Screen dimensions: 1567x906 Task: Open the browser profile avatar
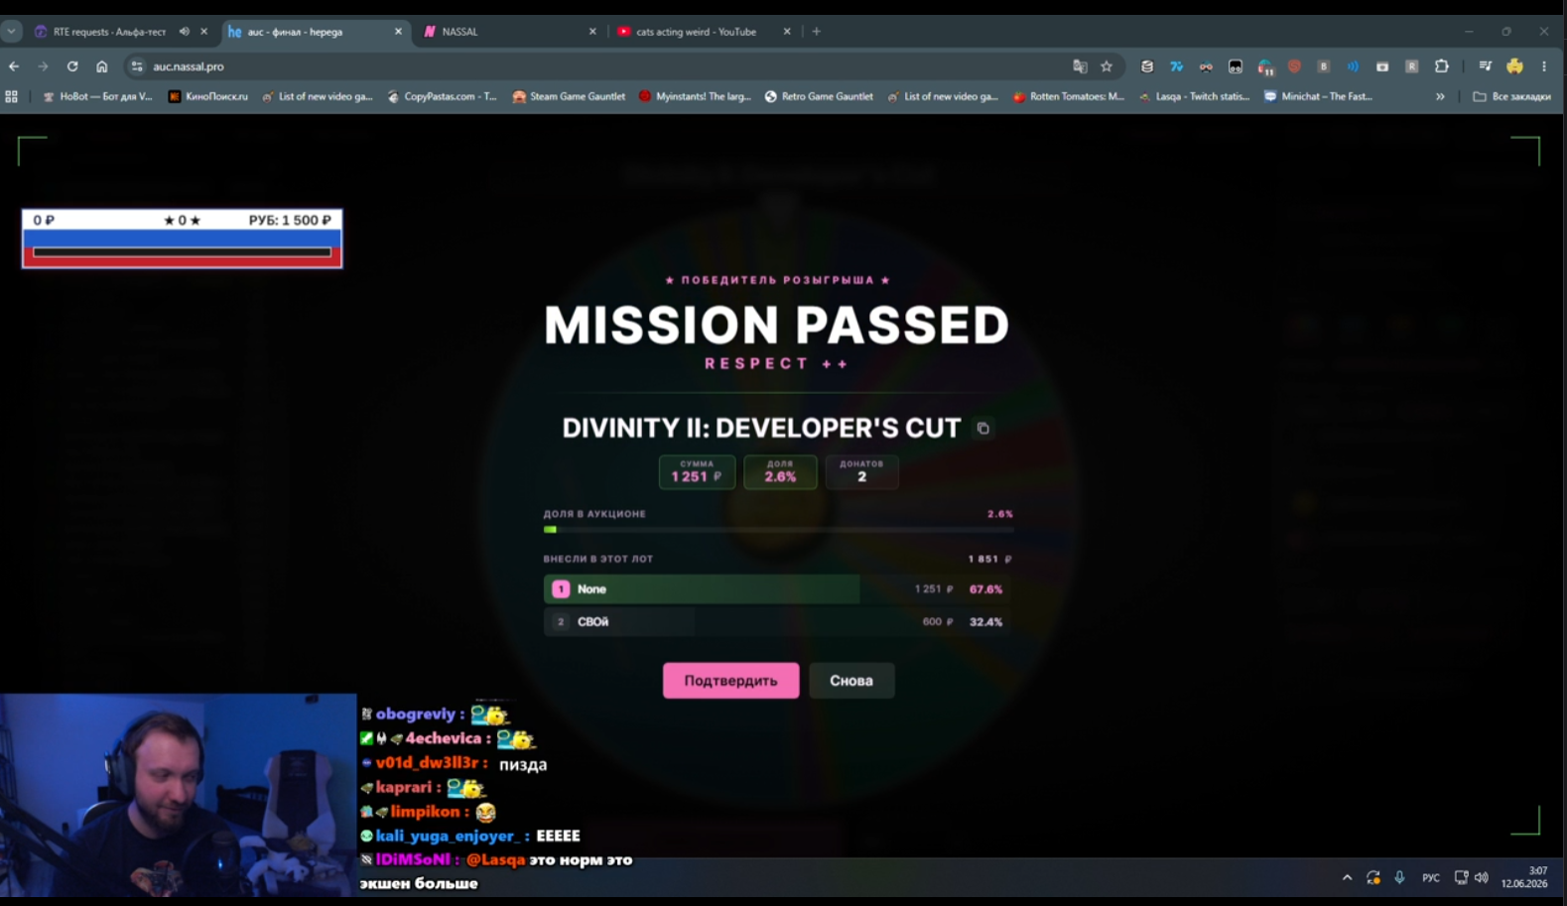(1514, 66)
